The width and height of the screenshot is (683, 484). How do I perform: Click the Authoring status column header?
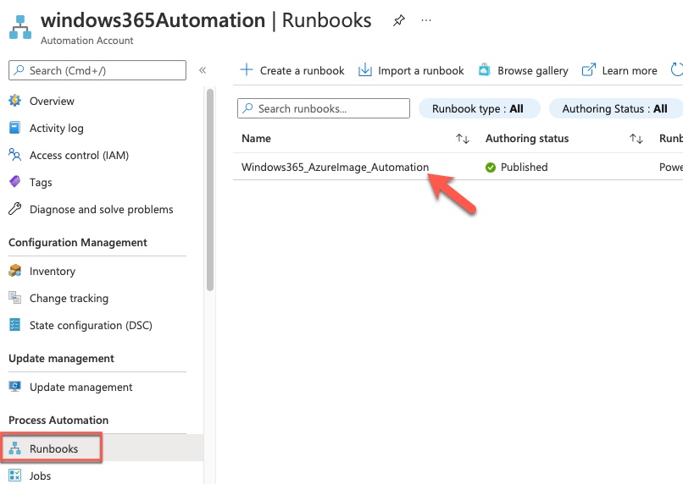pyautogui.click(x=527, y=139)
